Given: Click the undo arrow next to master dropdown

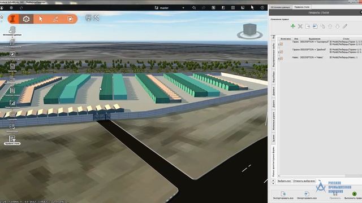Looking at the screenshot, I should [194, 7].
